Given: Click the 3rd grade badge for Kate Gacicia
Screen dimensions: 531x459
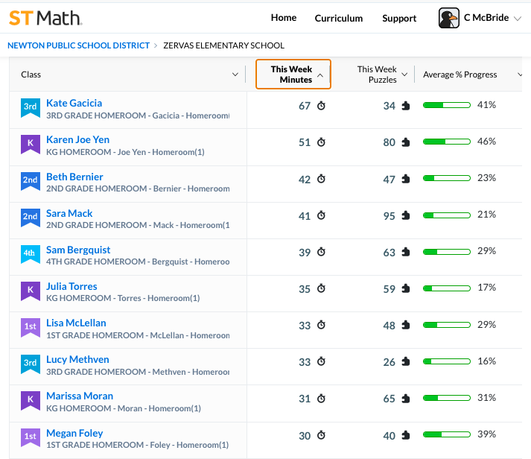Looking at the screenshot, I should point(31,108).
